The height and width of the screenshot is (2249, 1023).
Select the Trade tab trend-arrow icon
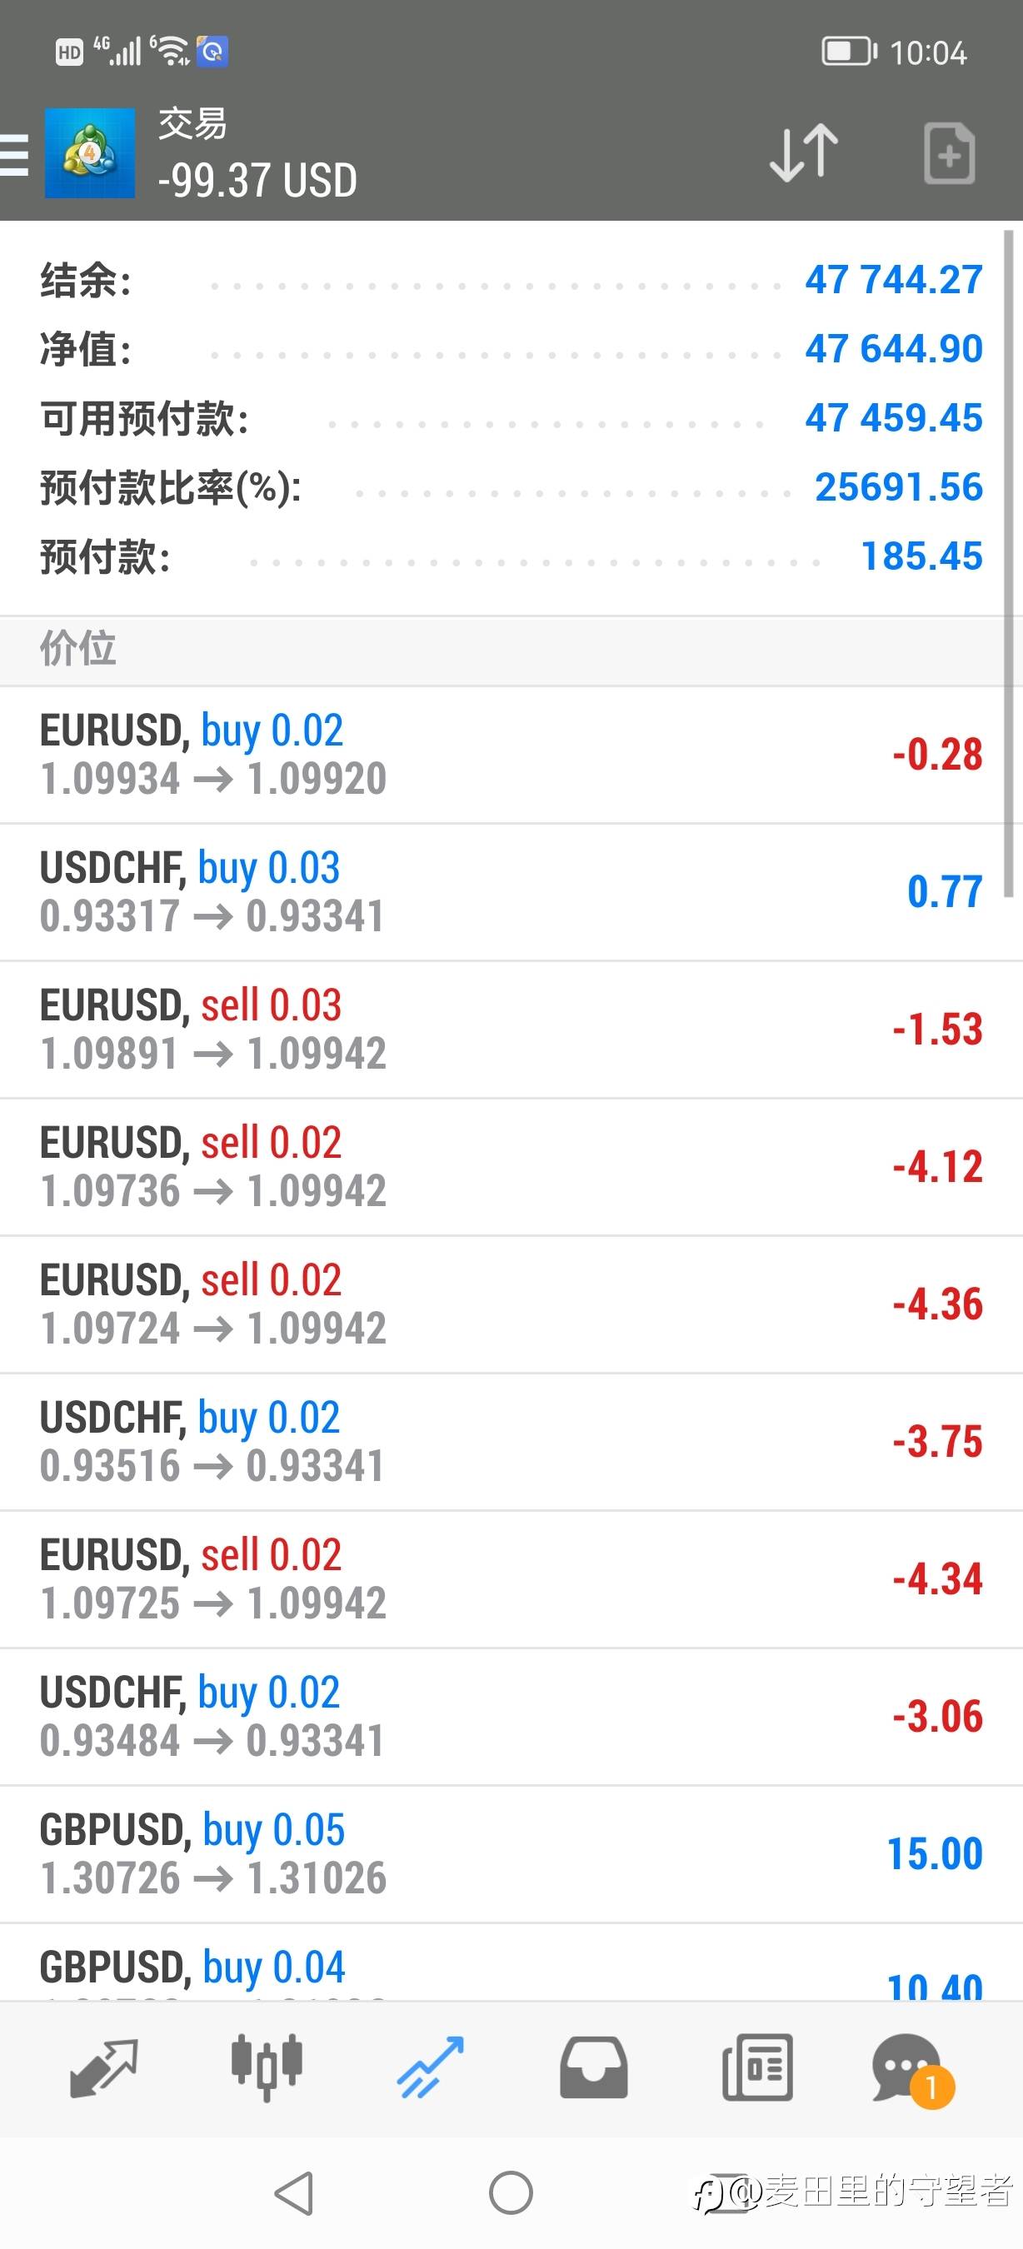(x=430, y=2067)
